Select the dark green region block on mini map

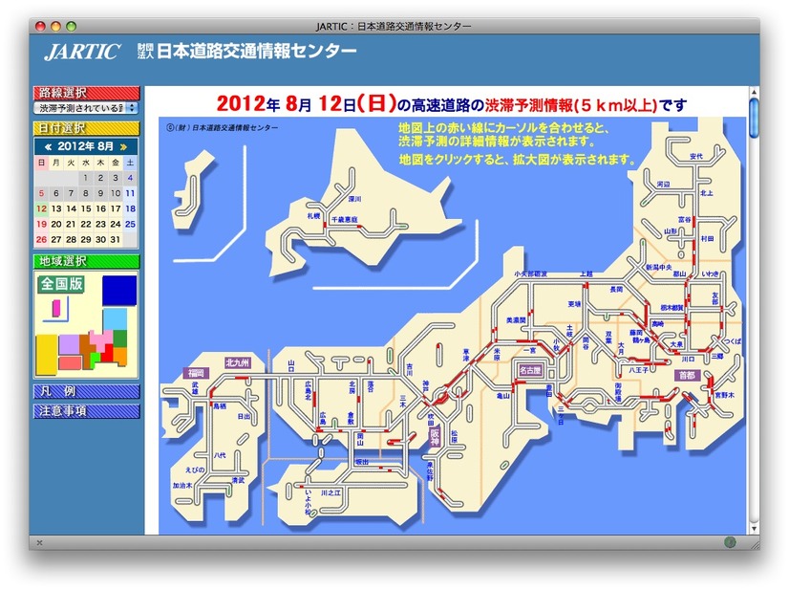(x=120, y=338)
